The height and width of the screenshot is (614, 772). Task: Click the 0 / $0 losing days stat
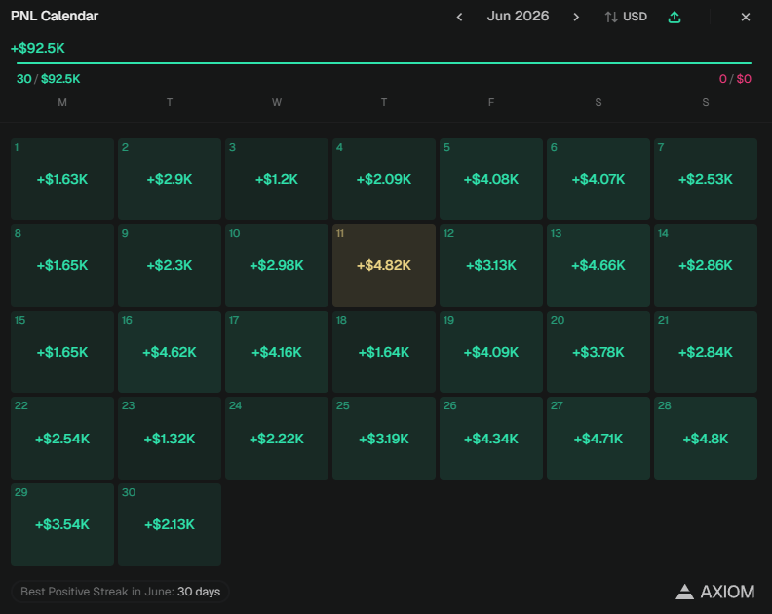coord(735,79)
